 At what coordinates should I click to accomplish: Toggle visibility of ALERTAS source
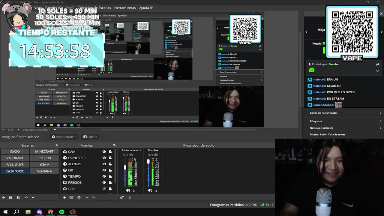tap(104, 164)
